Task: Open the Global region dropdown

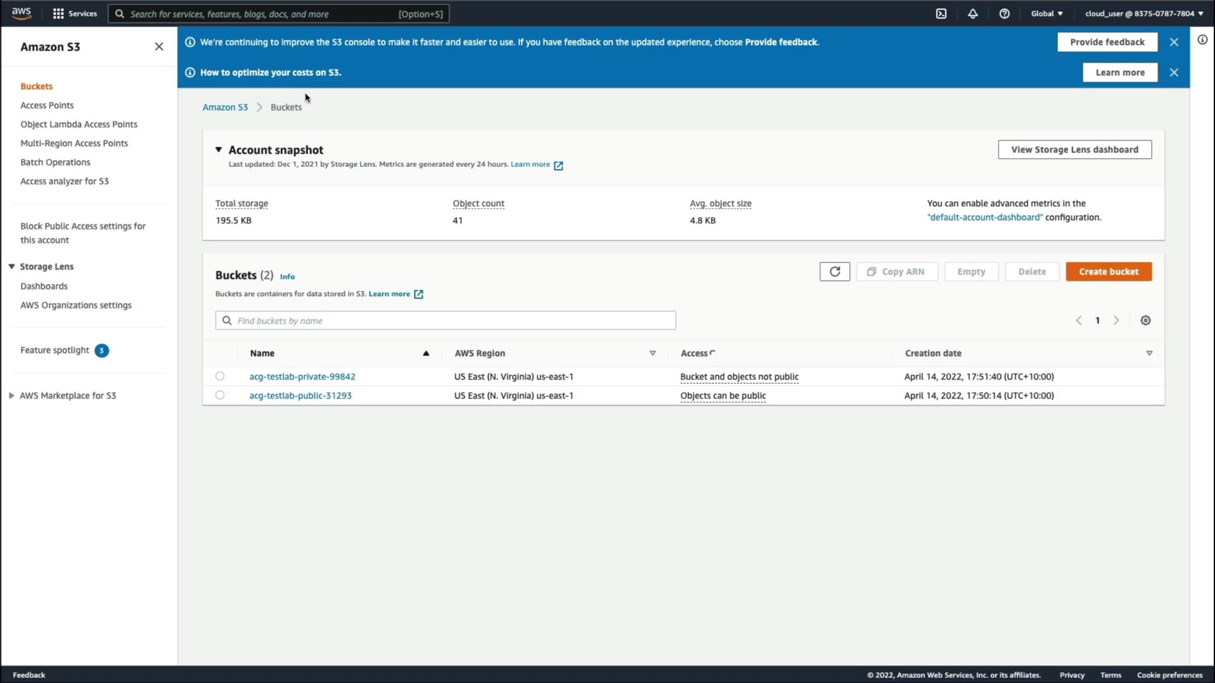Action: click(x=1047, y=13)
